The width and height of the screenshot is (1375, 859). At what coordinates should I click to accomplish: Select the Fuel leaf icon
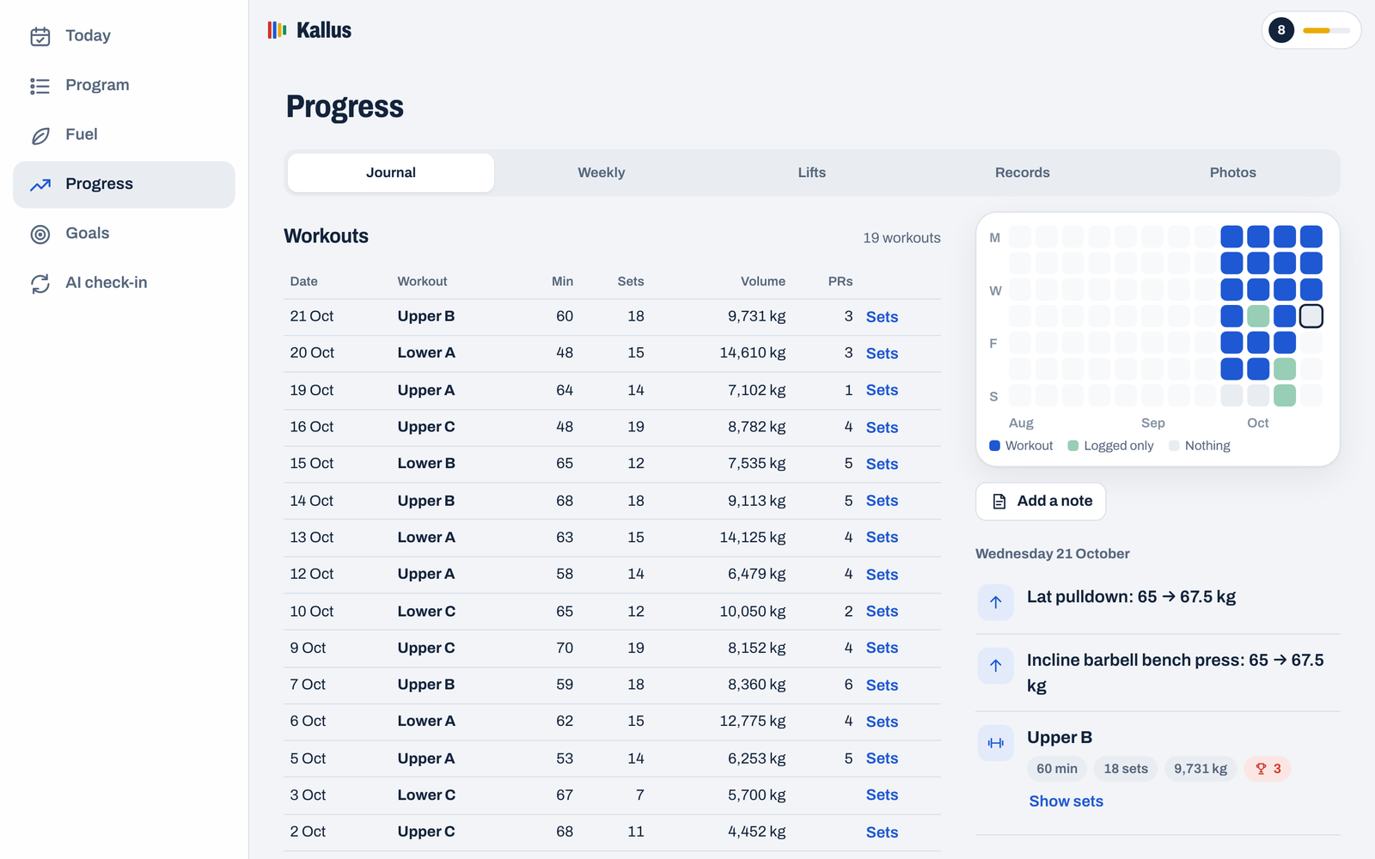40,136
